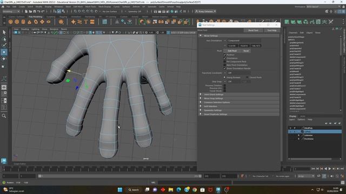Click Save Scene icon in status line
The width and height of the screenshot is (346, 194).
point(35,11)
